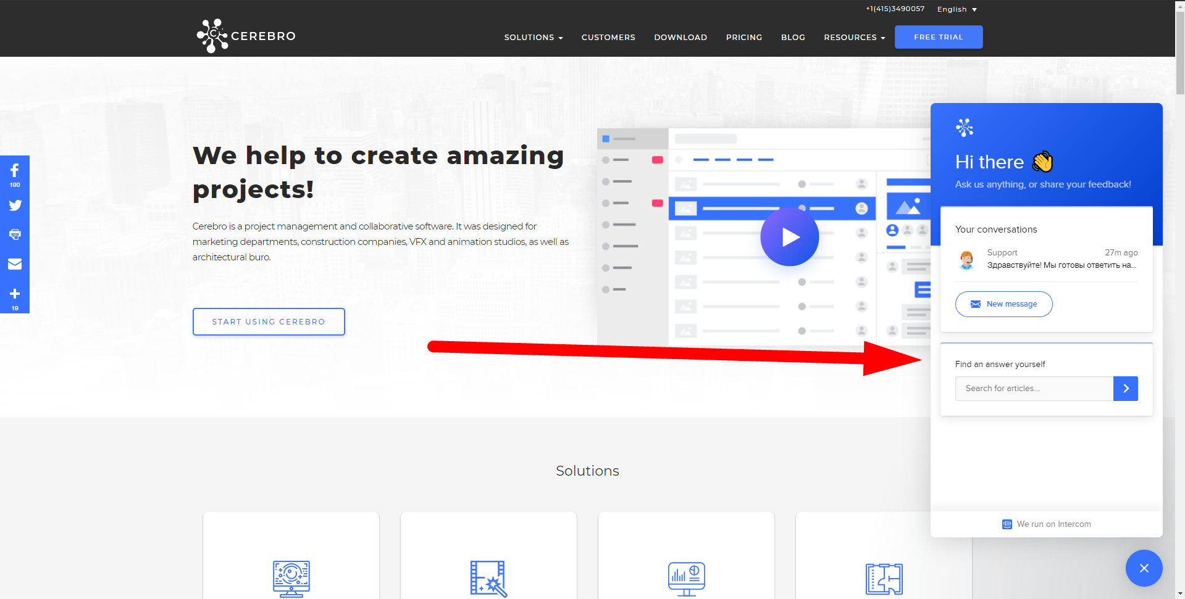Click Cerebro icon in chat header
The height and width of the screenshot is (599, 1185).
(x=965, y=128)
